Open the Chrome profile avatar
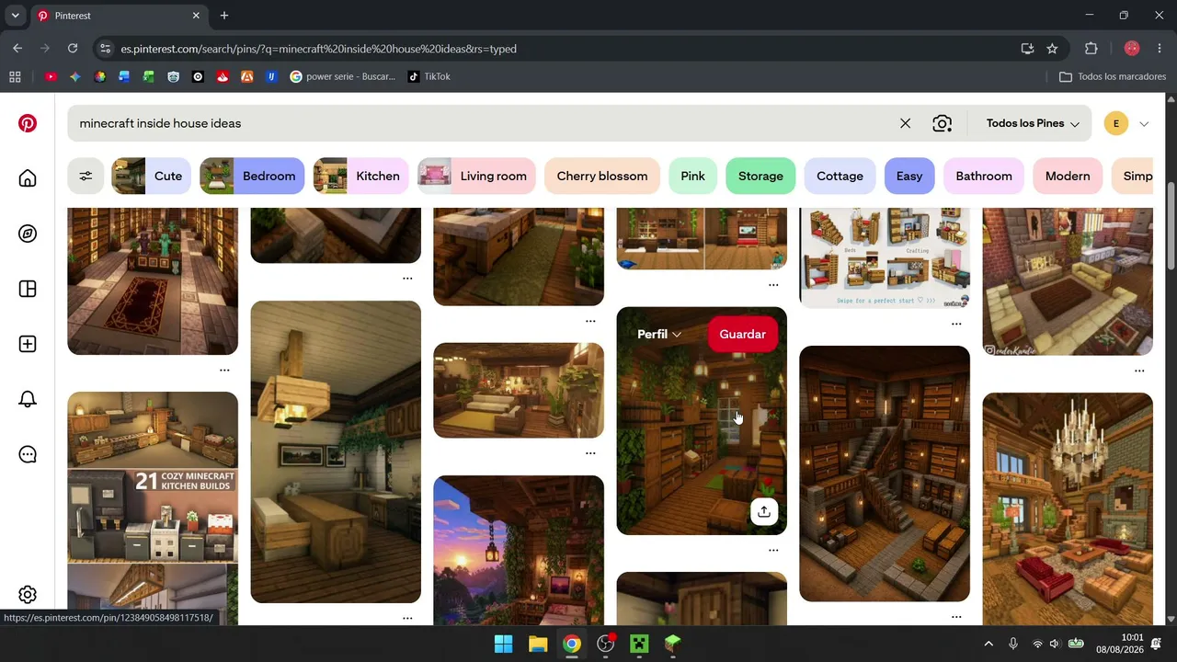 [x=1132, y=49]
